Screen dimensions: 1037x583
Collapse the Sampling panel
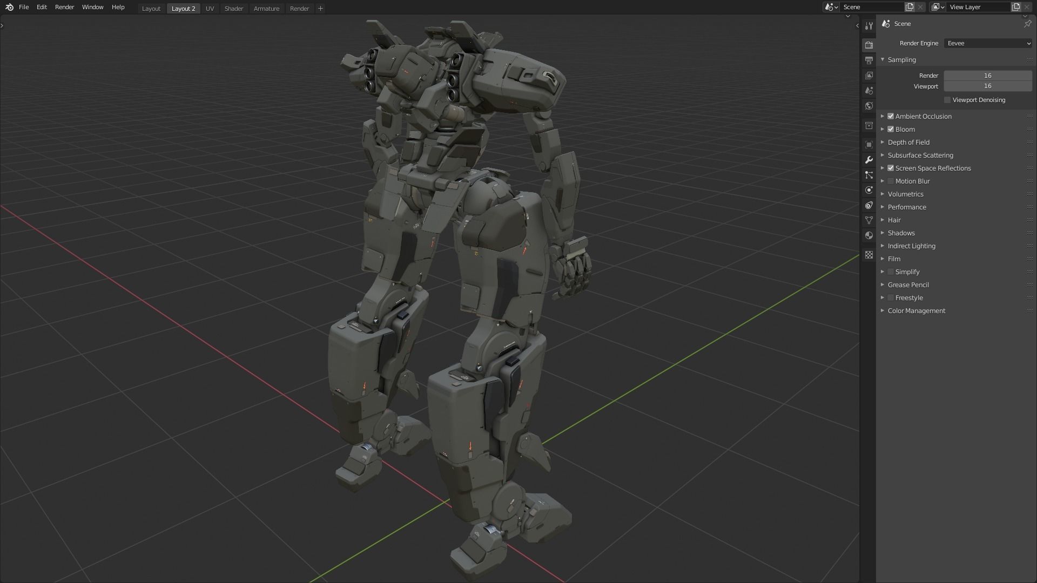coord(883,59)
